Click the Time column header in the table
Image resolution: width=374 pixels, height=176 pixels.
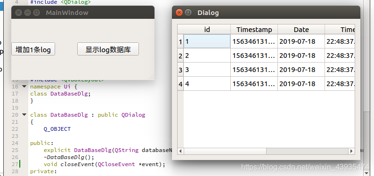coord(340,29)
